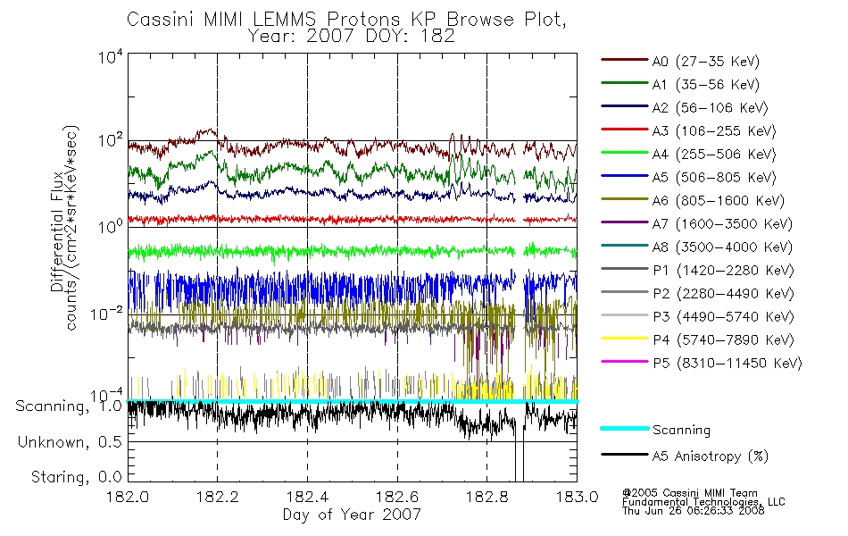Click the yellow P4 legend line
848x536 pixels.
pyautogui.click(x=625, y=339)
